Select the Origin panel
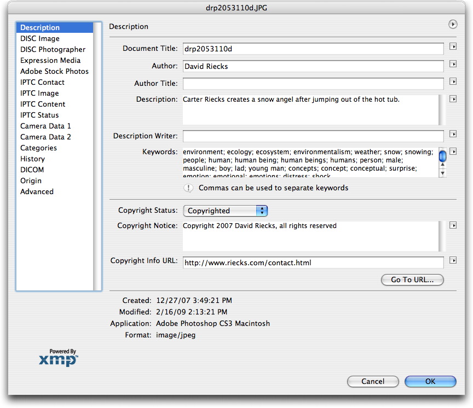 pos(55,181)
